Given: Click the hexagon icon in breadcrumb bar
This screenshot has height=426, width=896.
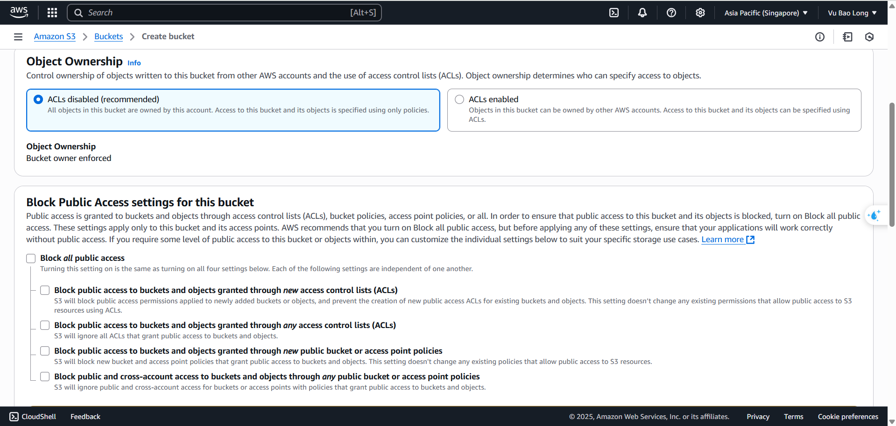Looking at the screenshot, I should [869, 37].
